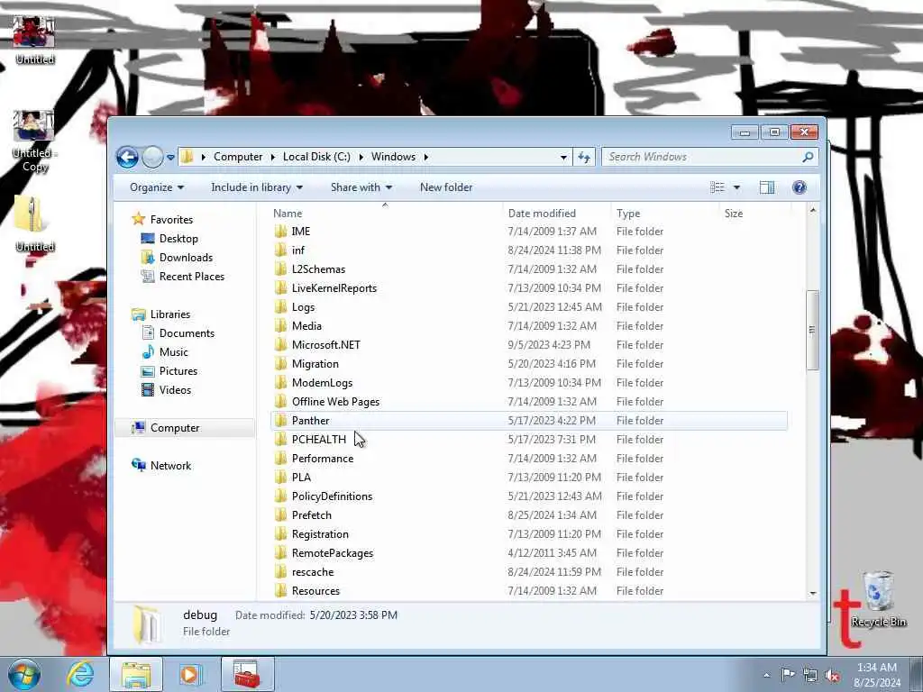The height and width of the screenshot is (692, 923).
Task: Expand the address bar history dropdown
Action: click(563, 158)
